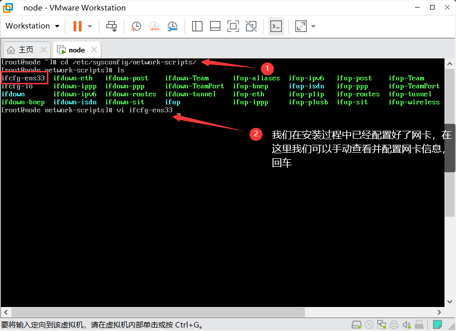Take a snapshot of this virtual machine
Screen dimensions: 456x331
tap(136, 26)
